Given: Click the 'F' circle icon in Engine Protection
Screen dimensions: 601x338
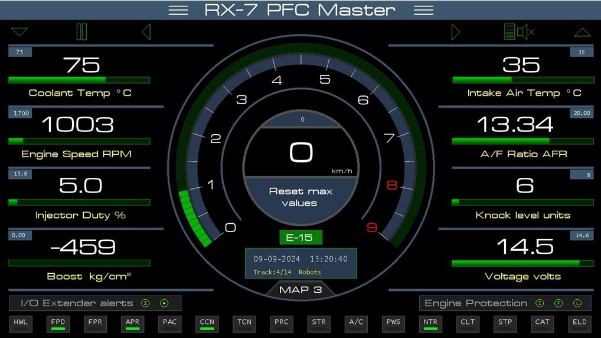Looking at the screenshot, I should pos(558,303).
